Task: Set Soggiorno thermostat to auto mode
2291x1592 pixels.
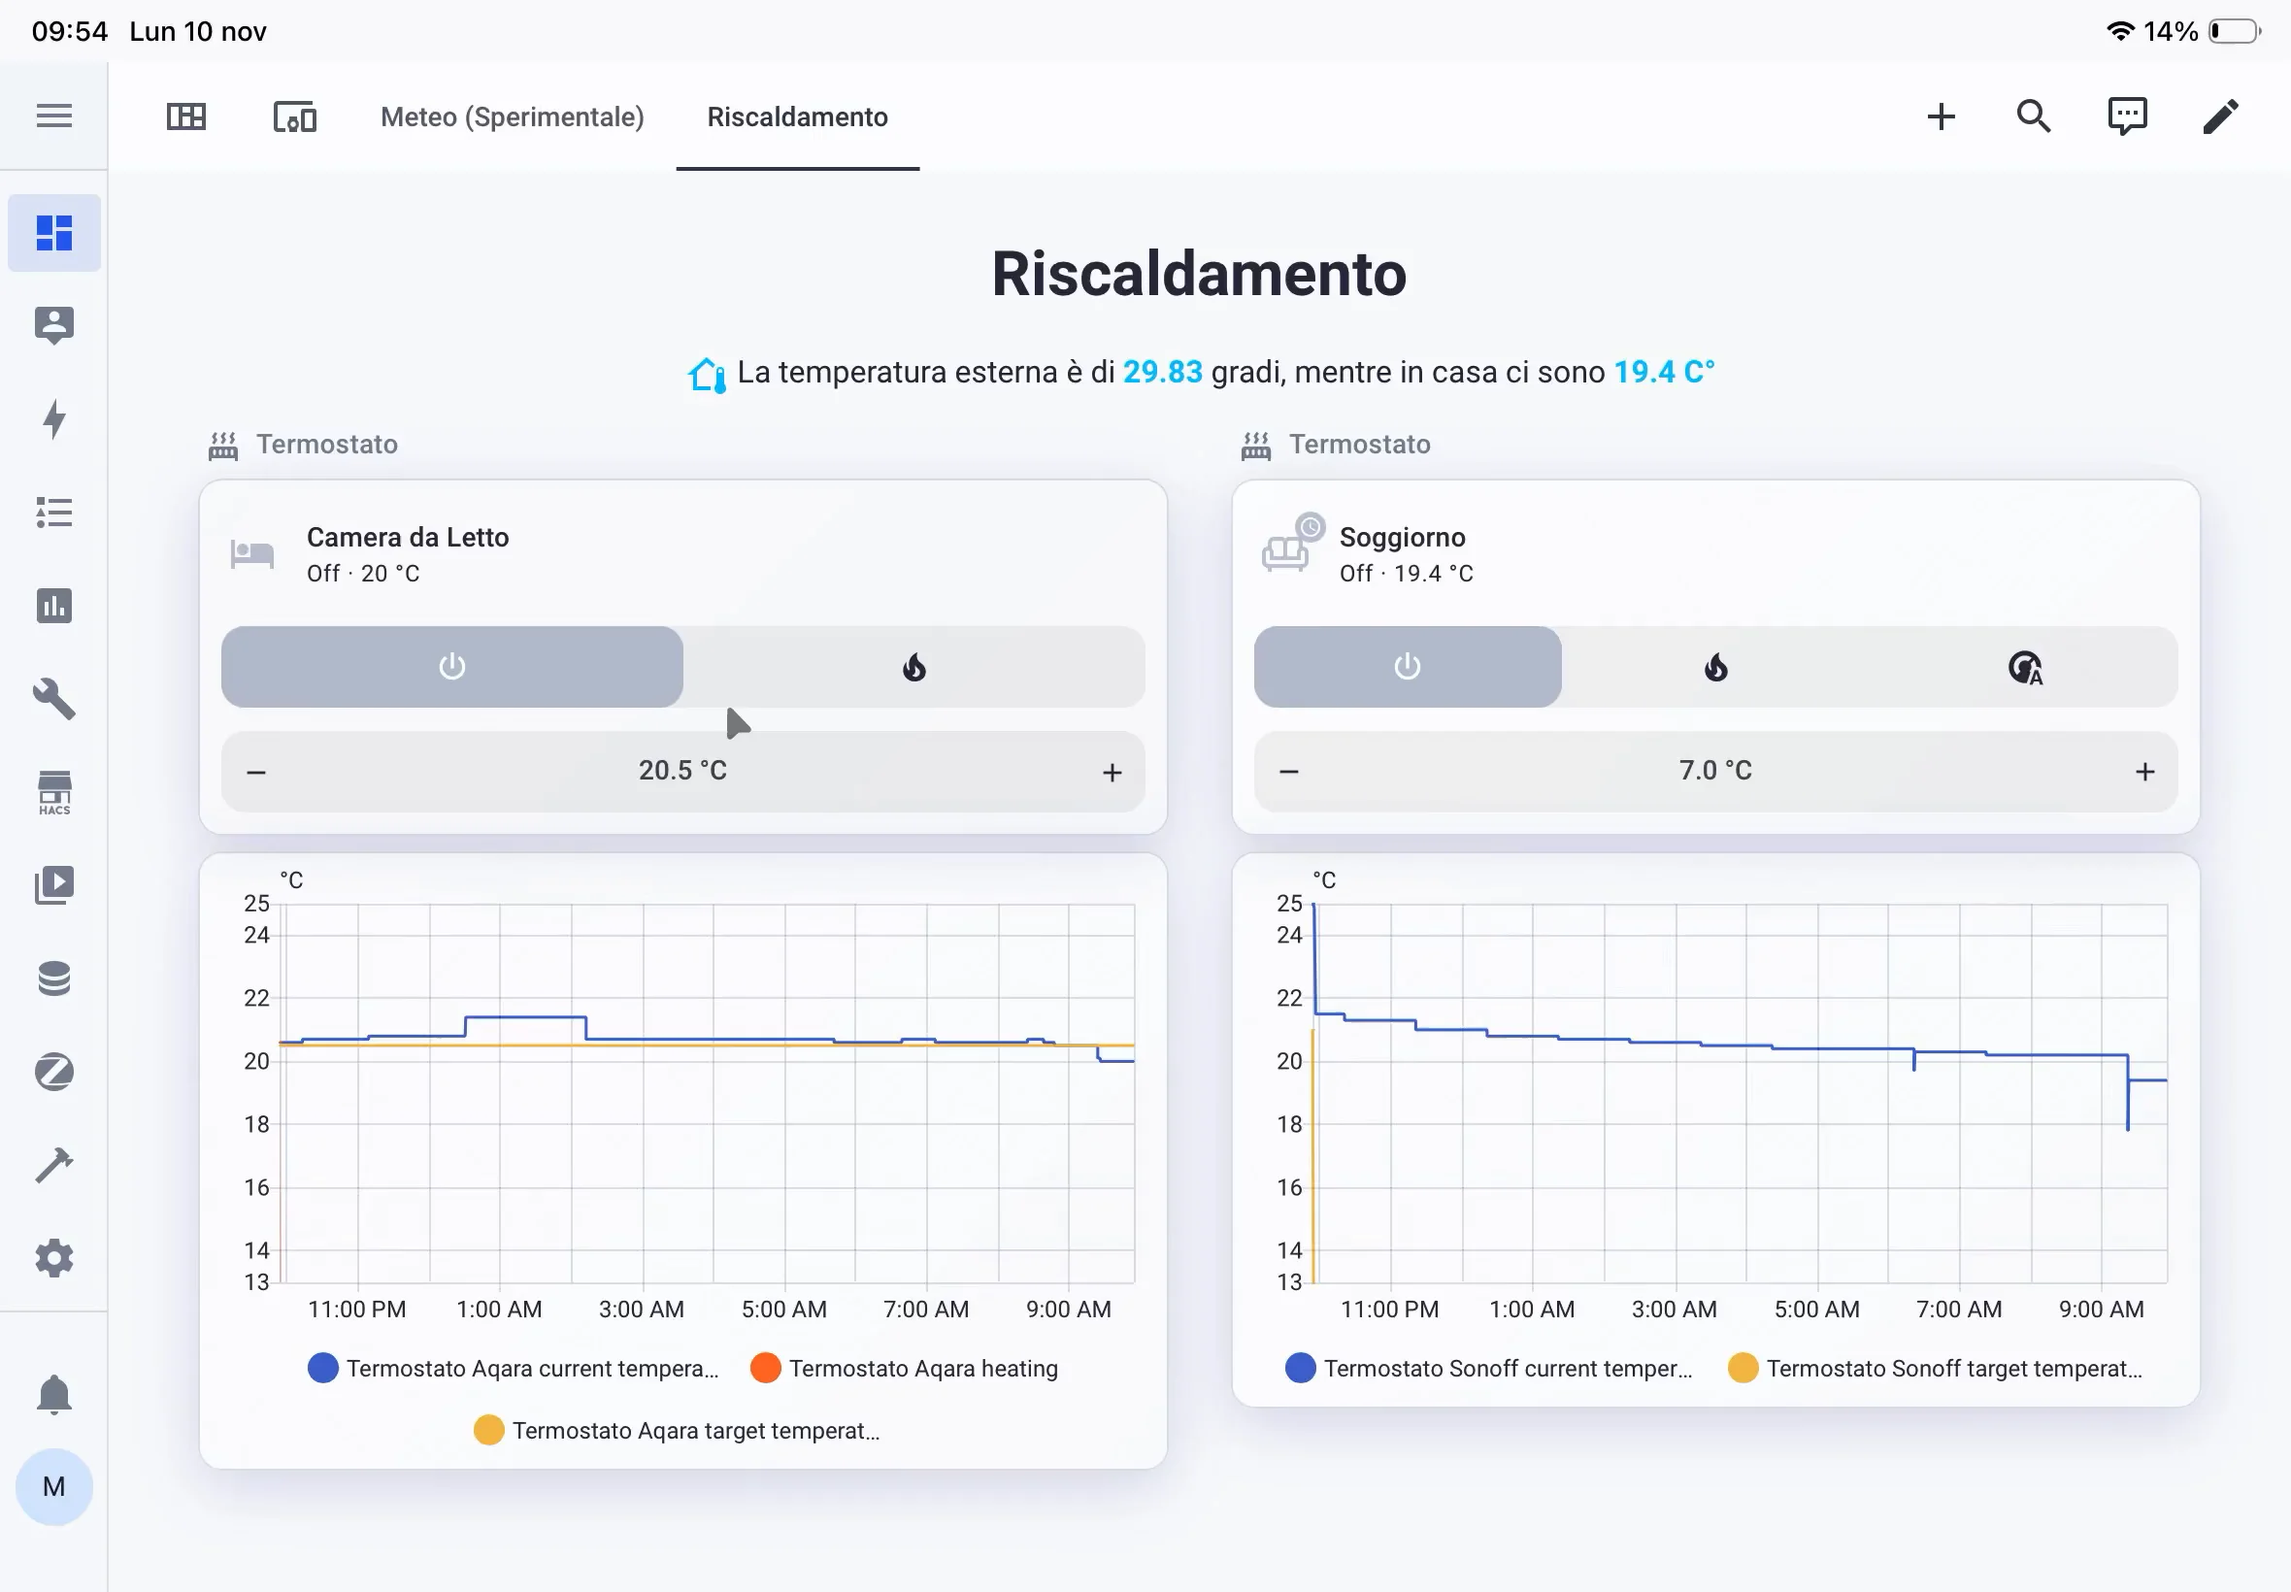Action: pyautogui.click(x=2025, y=666)
